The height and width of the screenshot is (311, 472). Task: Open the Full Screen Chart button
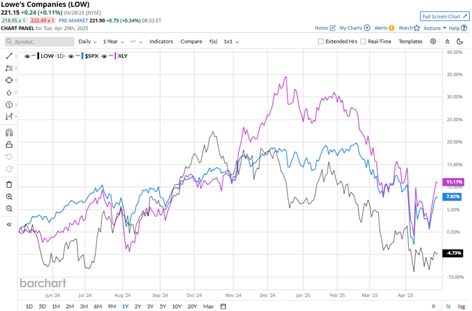(x=444, y=16)
